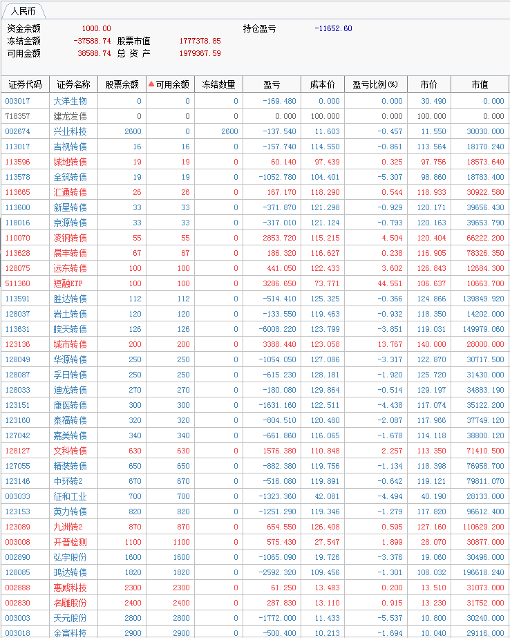510x638 pixels.
Task: Select the 城地转债 name cell
Action: point(70,162)
